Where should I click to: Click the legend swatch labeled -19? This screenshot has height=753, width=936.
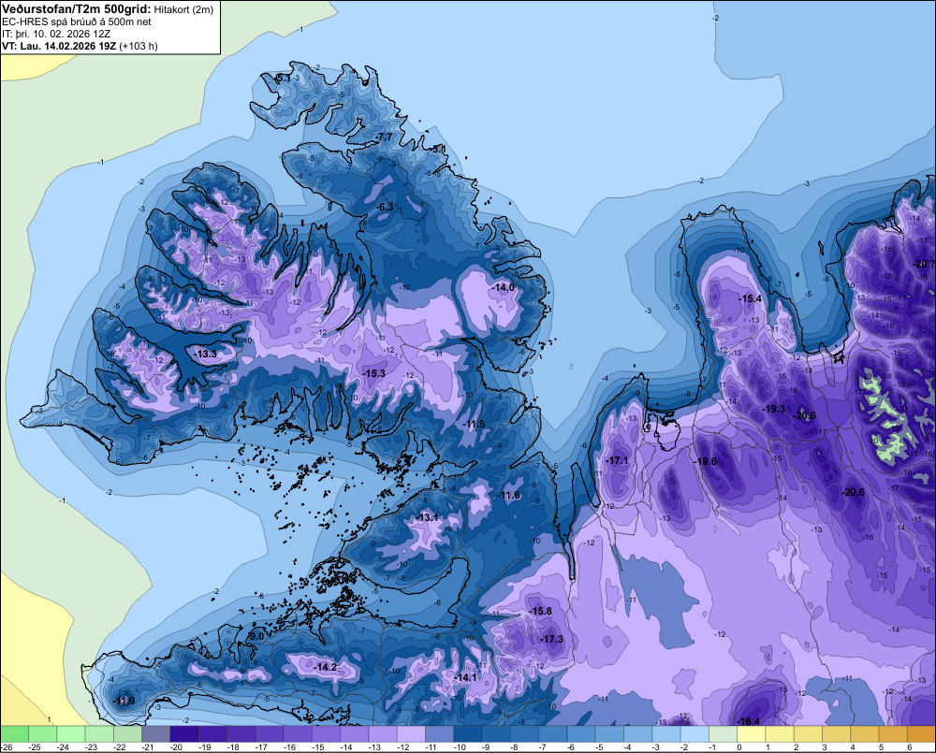click(x=212, y=734)
